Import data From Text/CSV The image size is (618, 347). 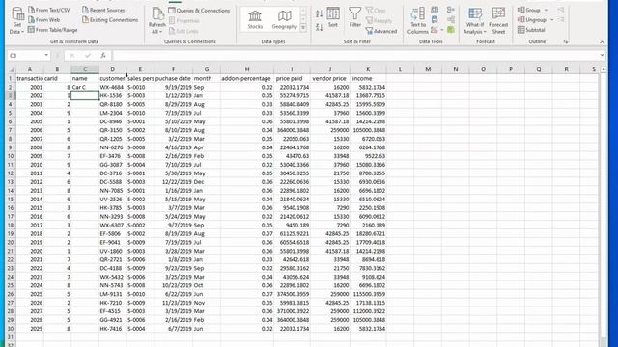[x=49, y=10]
